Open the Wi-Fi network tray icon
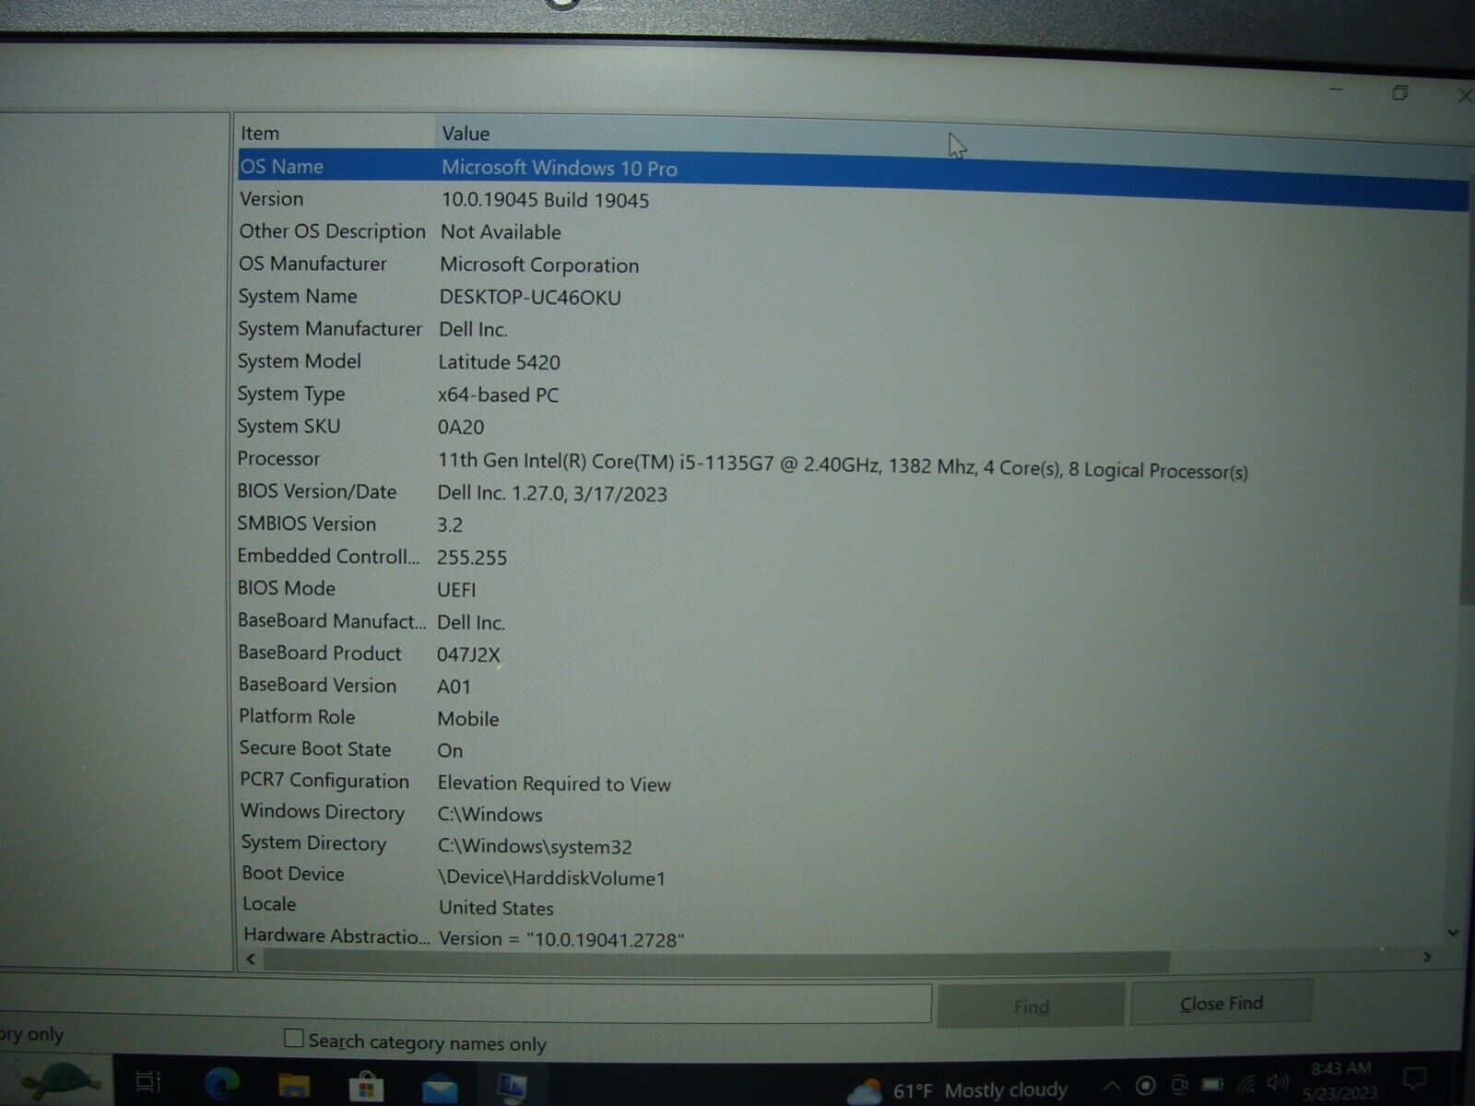 (1246, 1084)
